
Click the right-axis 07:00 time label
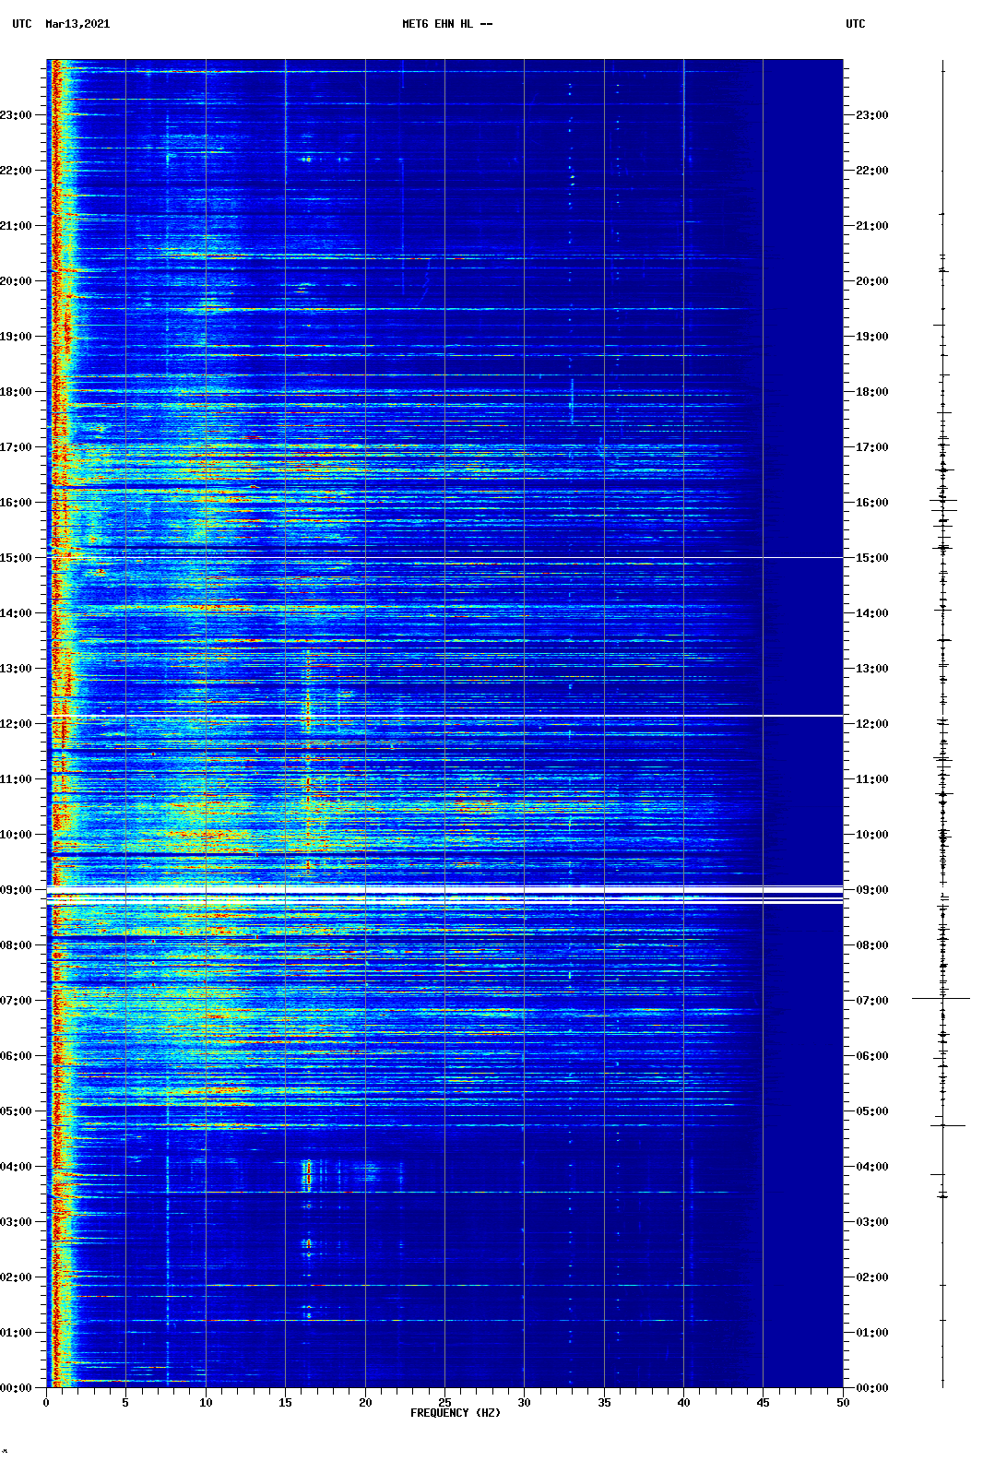pyautogui.click(x=871, y=1001)
